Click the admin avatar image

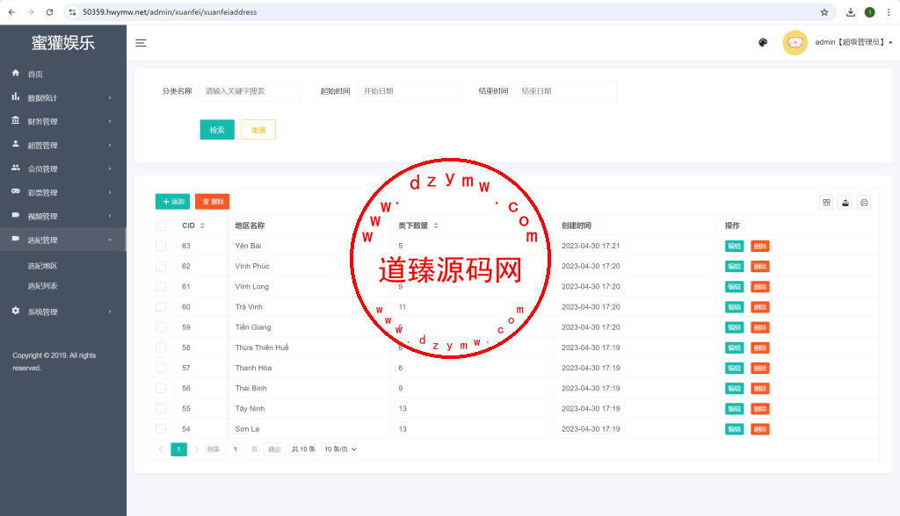[795, 42]
